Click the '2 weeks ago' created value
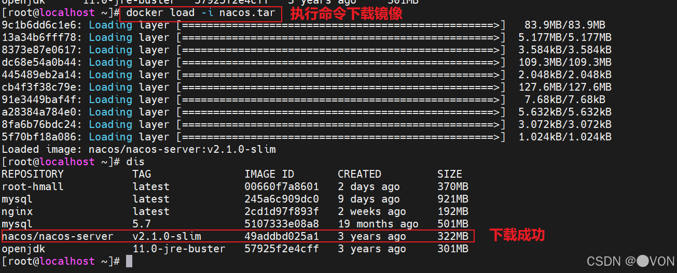This screenshot has height=273, width=677. (372, 211)
